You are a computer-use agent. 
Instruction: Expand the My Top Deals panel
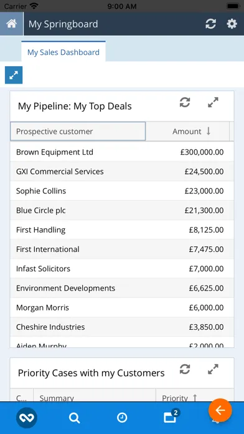213,102
